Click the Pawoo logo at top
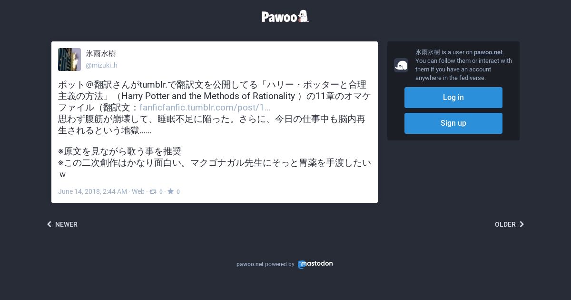 (285, 17)
